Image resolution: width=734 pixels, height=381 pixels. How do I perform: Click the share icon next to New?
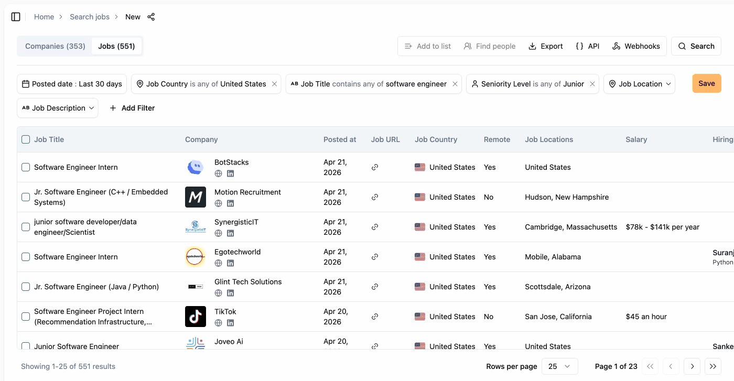click(x=151, y=17)
